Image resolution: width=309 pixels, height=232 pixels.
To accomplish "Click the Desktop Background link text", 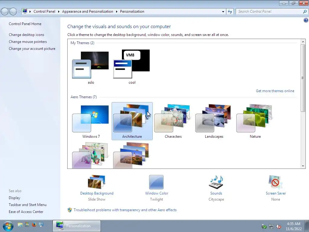I will [97, 193].
